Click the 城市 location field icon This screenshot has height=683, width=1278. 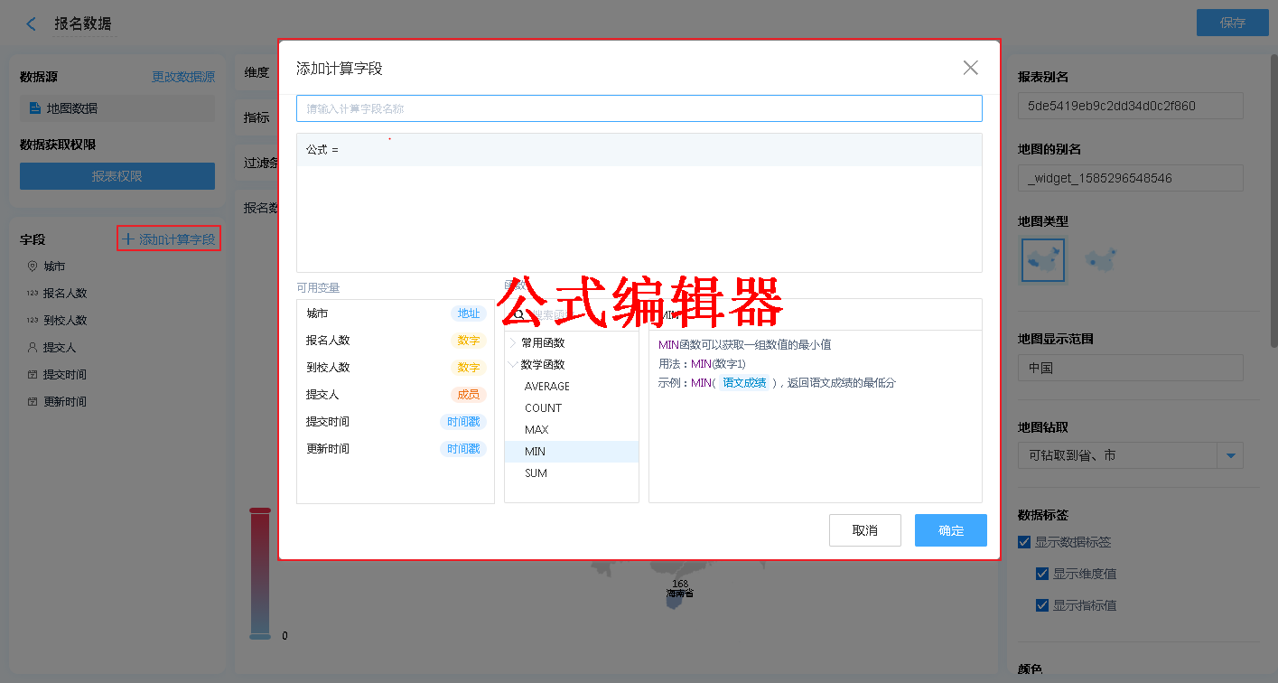point(33,267)
